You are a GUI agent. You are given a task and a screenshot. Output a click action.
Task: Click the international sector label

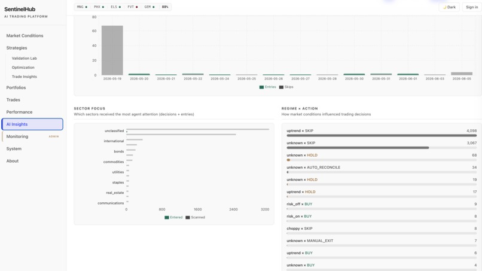tap(114, 141)
